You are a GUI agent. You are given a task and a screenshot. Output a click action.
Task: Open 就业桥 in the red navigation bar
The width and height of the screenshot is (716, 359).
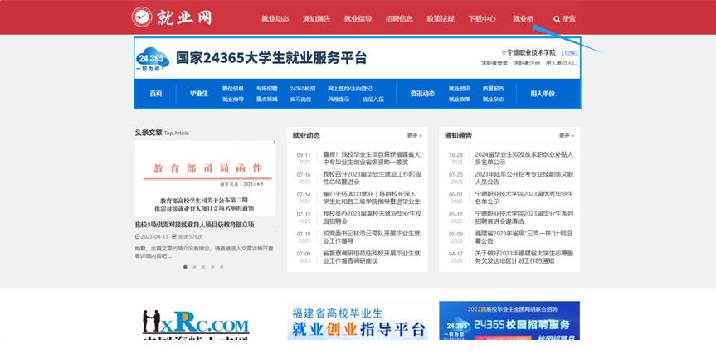point(523,19)
